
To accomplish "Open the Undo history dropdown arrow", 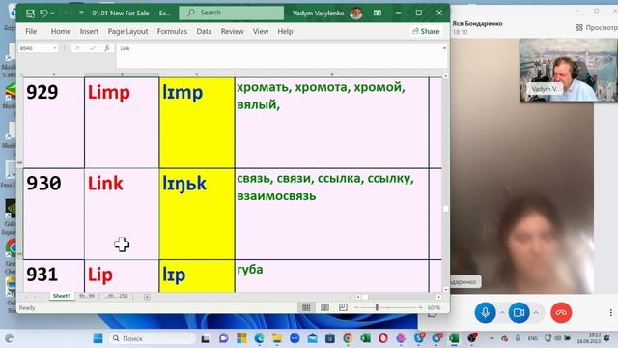I will (x=53, y=13).
